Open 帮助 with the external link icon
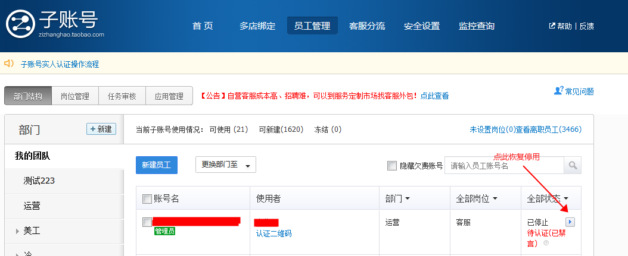Image resolution: width=628 pixels, height=256 pixels. pyautogui.click(x=552, y=26)
